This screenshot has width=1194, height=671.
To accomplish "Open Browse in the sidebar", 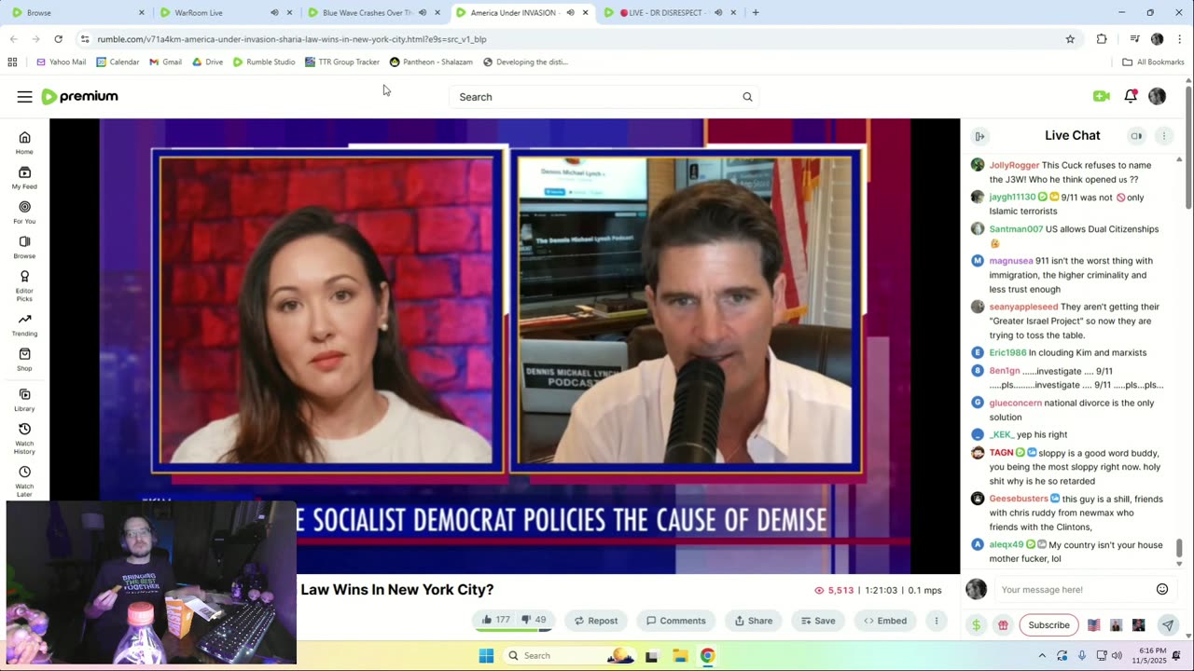I will [24, 247].
